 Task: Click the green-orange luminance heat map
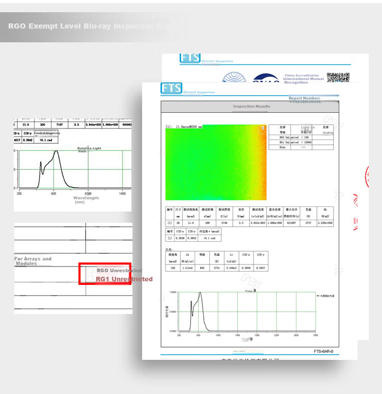coord(216,162)
